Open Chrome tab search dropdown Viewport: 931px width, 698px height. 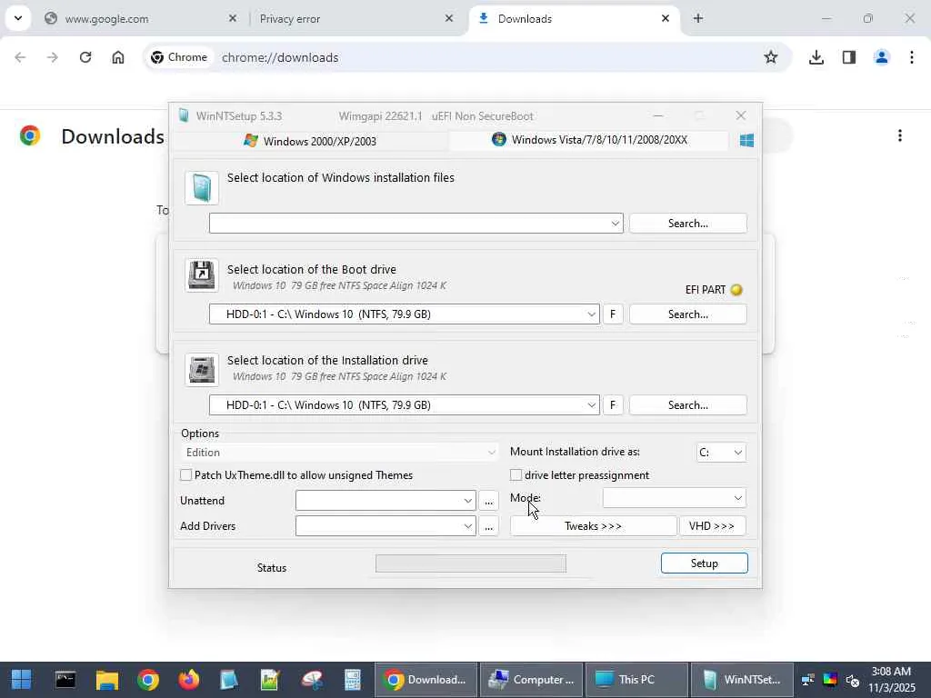(x=18, y=18)
